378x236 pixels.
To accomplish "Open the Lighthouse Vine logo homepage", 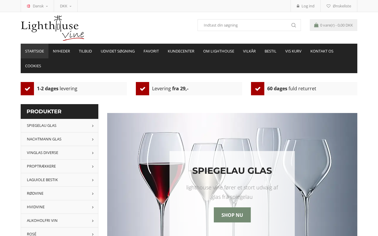I will click(x=53, y=28).
